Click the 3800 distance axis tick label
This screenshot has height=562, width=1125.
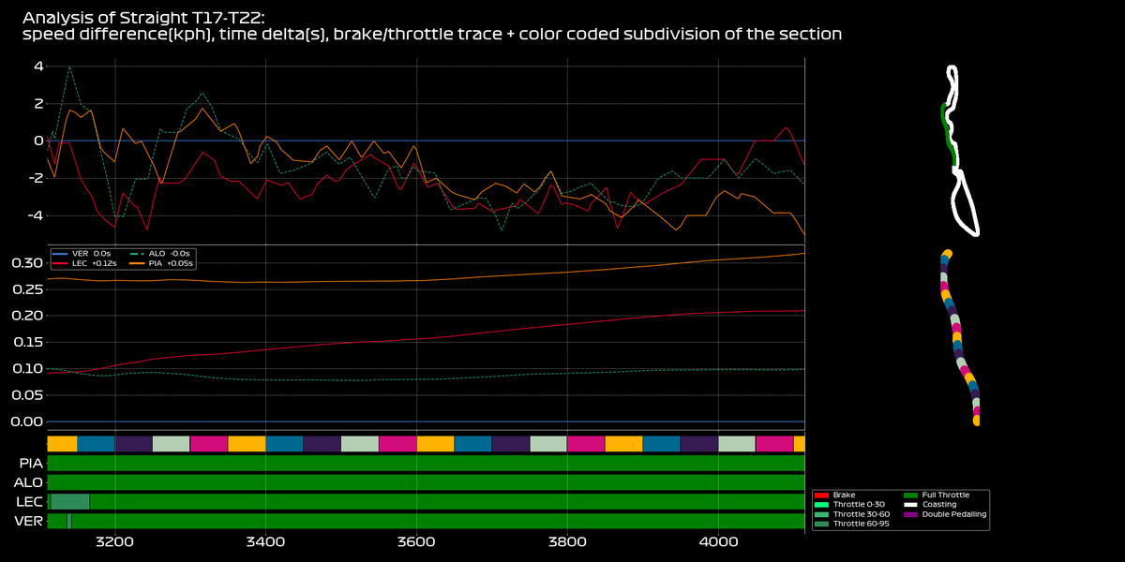(x=567, y=541)
